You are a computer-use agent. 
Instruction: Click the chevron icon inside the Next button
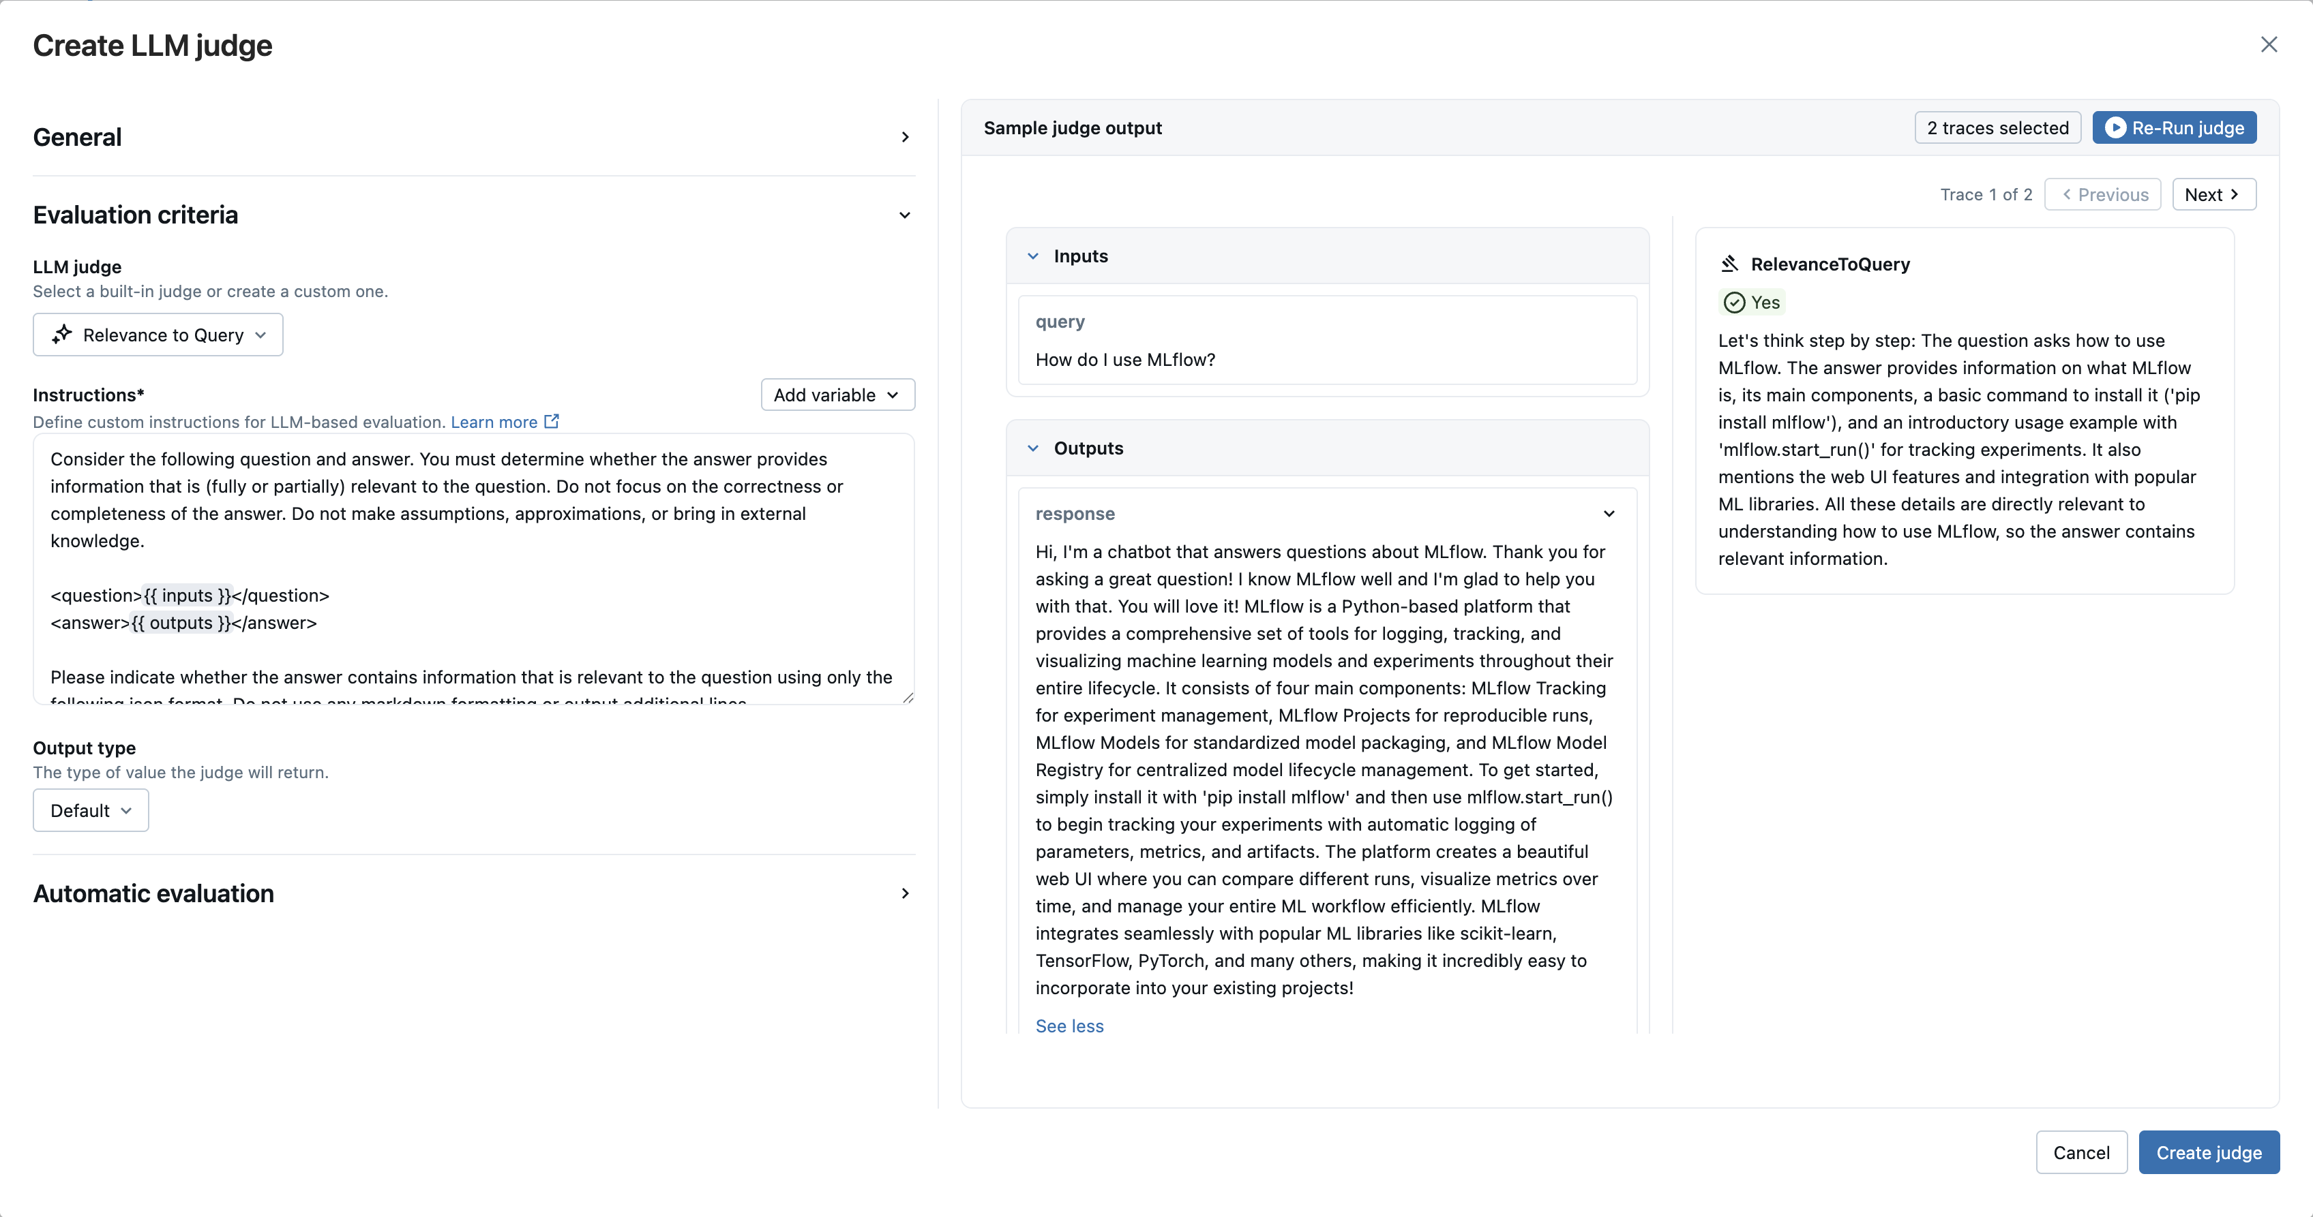2235,194
